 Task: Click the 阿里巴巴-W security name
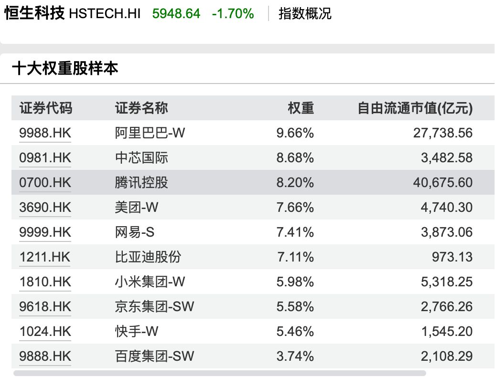coord(150,133)
